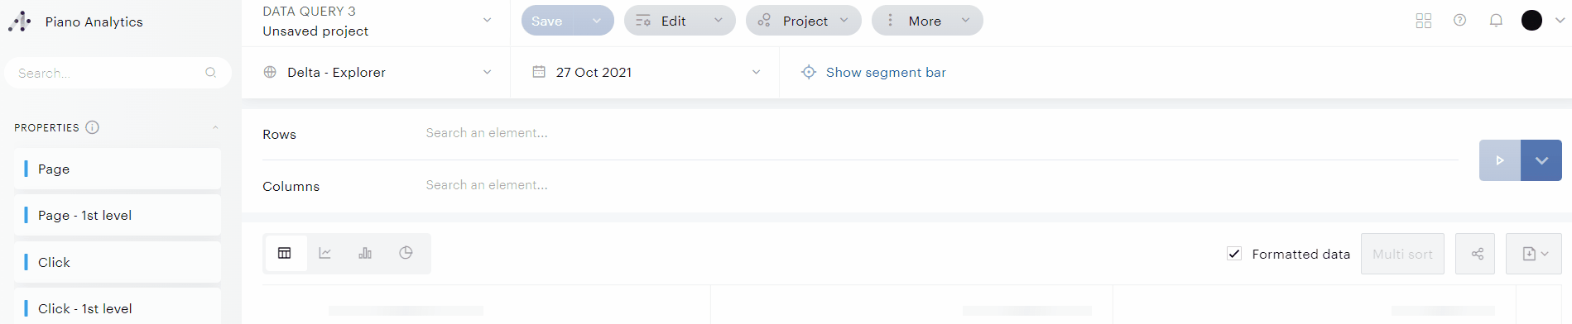Open the notifications bell
This screenshot has width=1572, height=324.
click(1496, 21)
